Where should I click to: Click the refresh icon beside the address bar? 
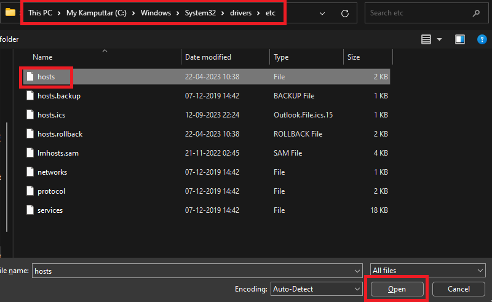(345, 13)
